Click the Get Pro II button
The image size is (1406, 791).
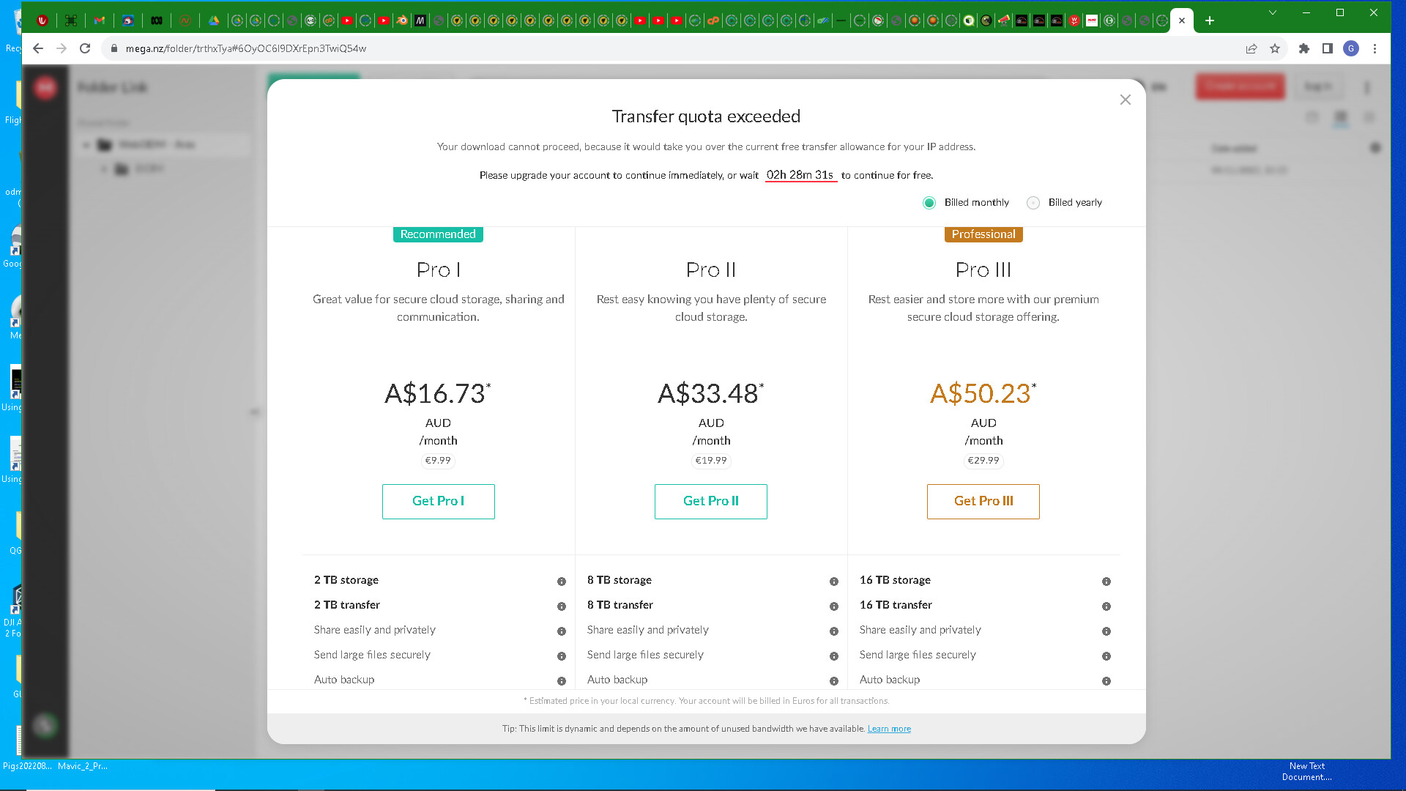point(710,501)
